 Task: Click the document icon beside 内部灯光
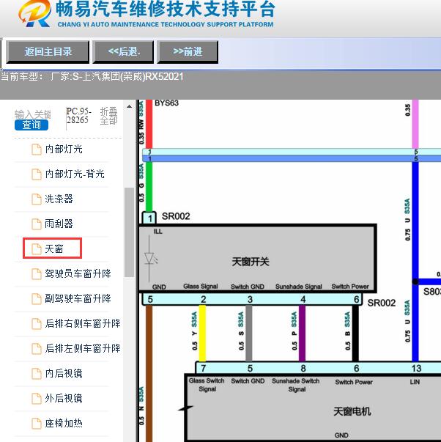pos(37,150)
